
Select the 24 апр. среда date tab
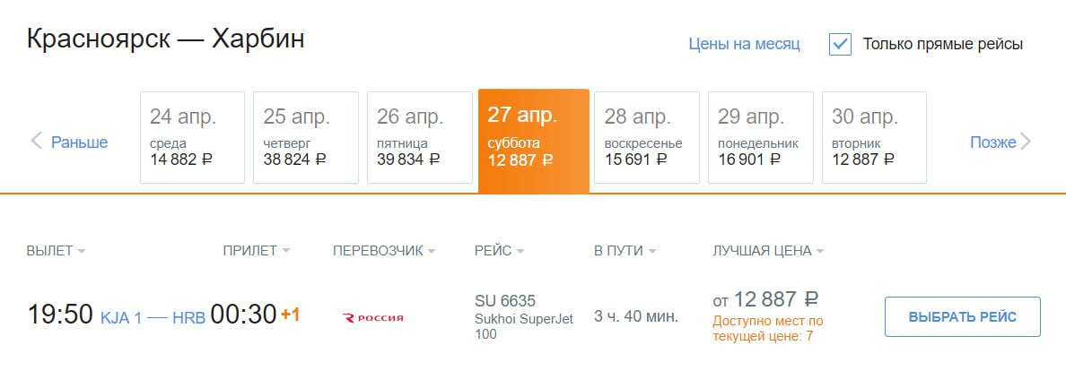click(x=192, y=137)
